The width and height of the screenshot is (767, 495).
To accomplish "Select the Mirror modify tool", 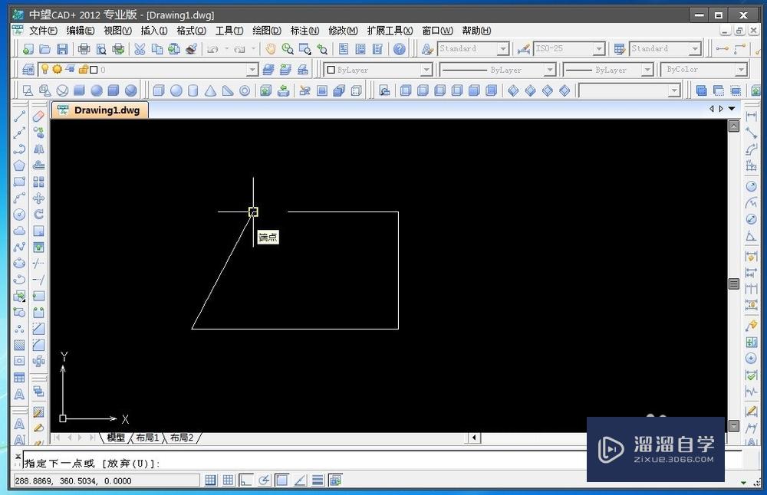I will 39,149.
